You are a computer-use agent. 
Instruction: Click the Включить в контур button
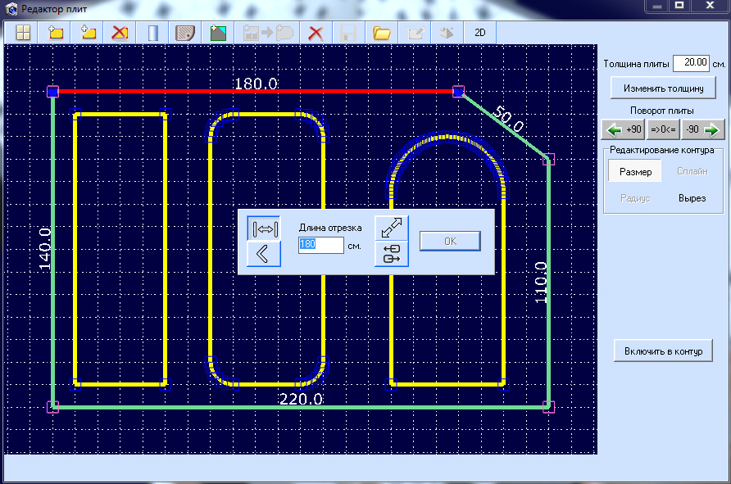tap(663, 351)
